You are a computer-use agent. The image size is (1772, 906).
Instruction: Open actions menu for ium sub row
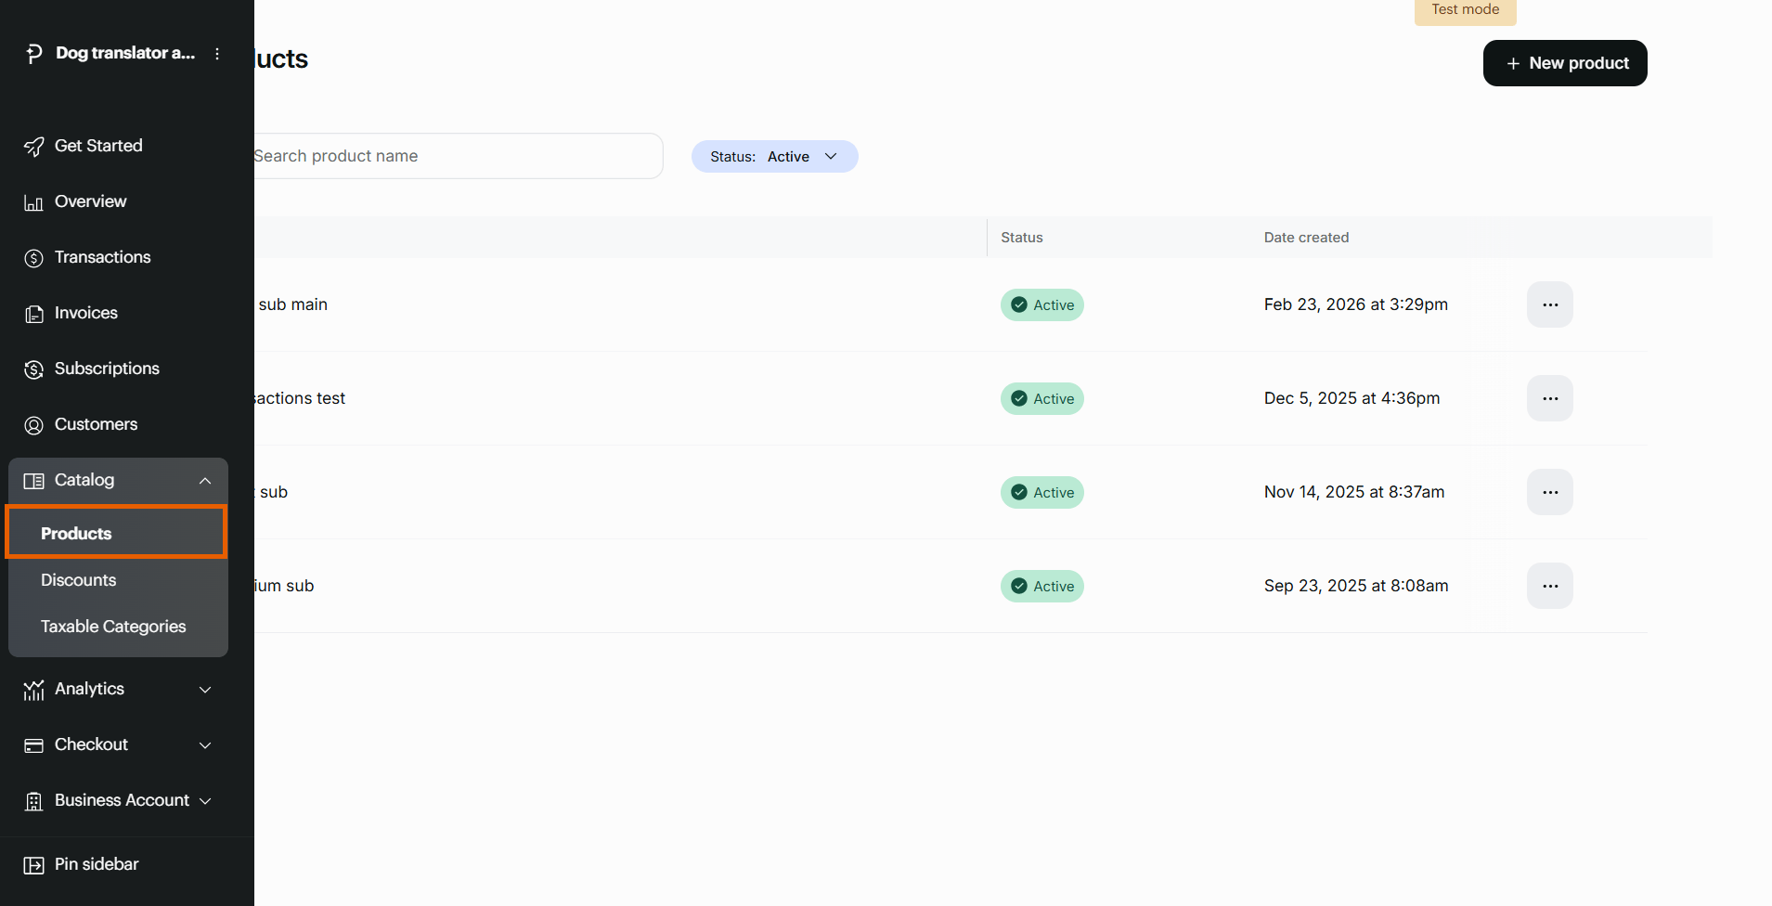[x=1550, y=586]
